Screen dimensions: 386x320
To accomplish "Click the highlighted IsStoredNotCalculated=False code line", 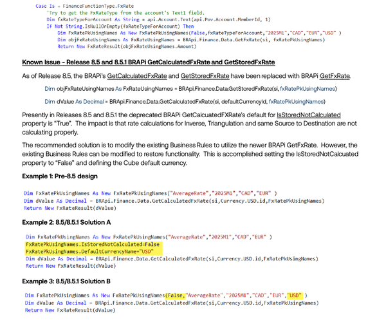I will point(93,245).
